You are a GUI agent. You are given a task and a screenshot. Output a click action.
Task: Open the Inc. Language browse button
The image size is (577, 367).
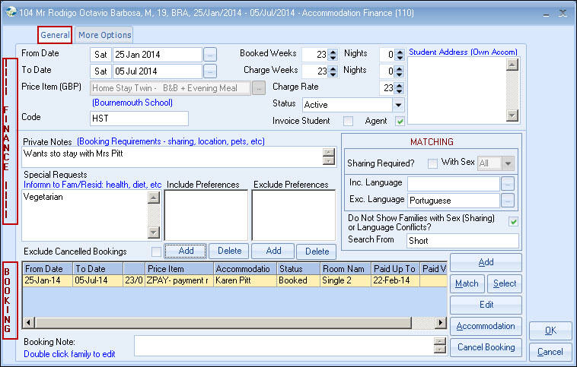tap(508, 183)
